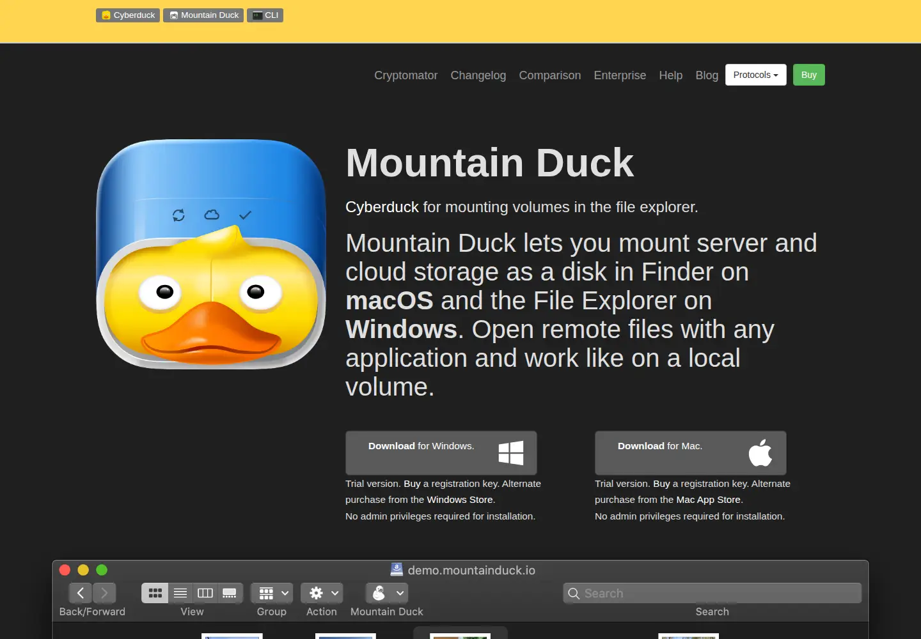Open the Action gear menu
Screen dimensions: 921x639
322,593
